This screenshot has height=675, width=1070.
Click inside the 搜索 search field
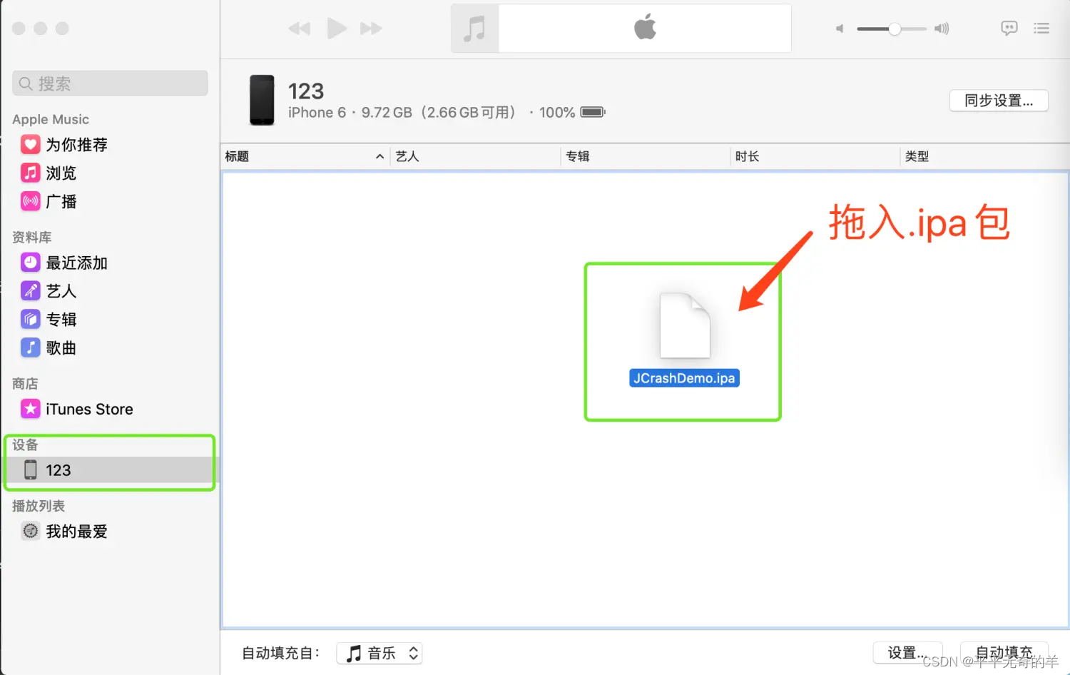pos(109,83)
